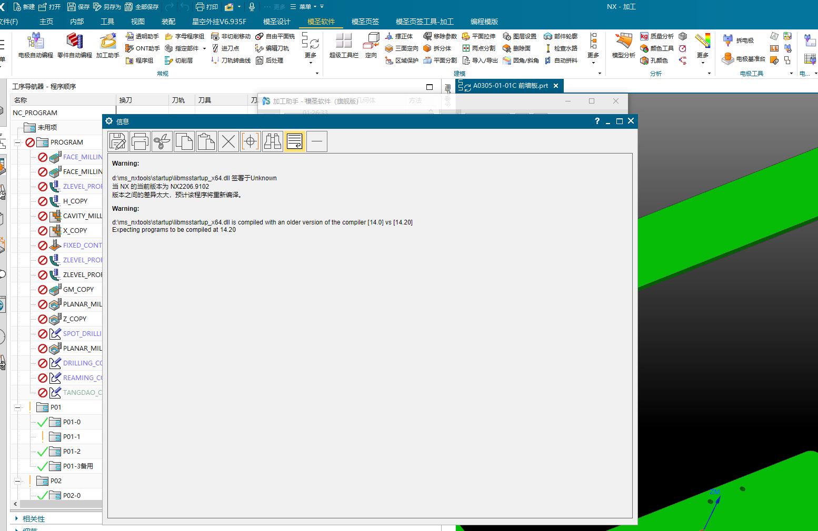The height and width of the screenshot is (531, 818).
Task: Click the Save As icon in 信息 window
Action: [x=118, y=141]
